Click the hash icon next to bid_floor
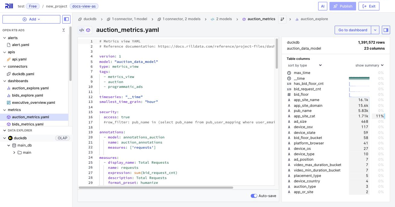 pos(289,94)
